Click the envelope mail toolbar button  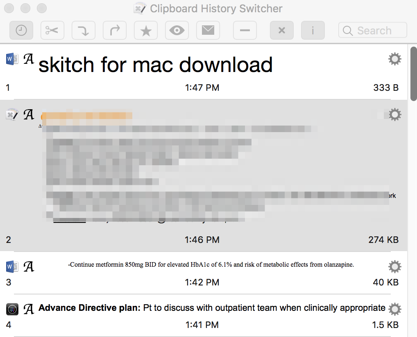click(x=208, y=30)
